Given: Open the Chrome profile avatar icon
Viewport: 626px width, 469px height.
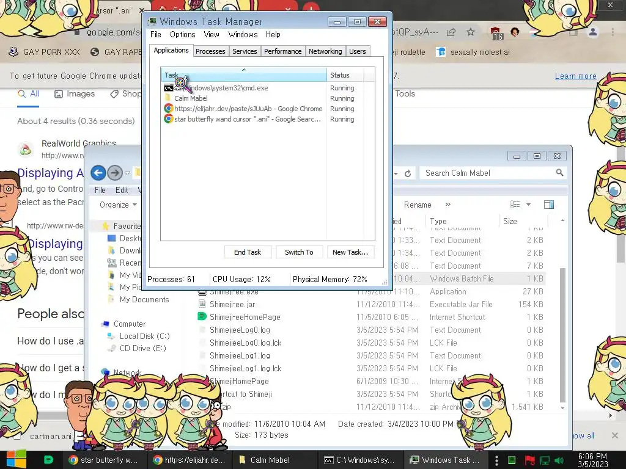Looking at the screenshot, I should point(593,32).
